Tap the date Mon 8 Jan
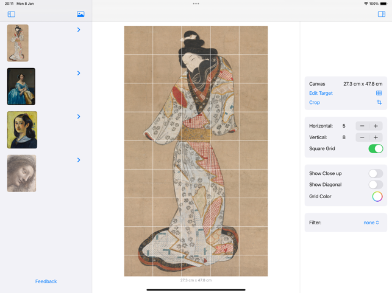This screenshot has width=392, height=293. (x=25, y=4)
